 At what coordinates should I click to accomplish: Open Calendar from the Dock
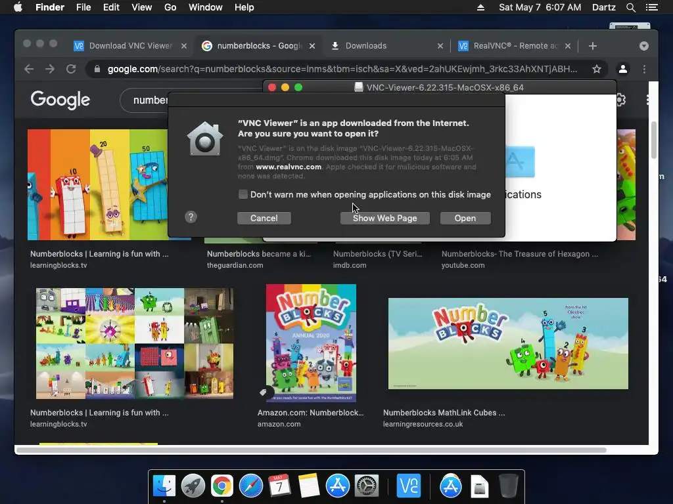[x=280, y=486]
